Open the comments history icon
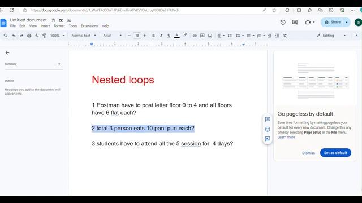Screen dimensions: 362x203 point(295,23)
